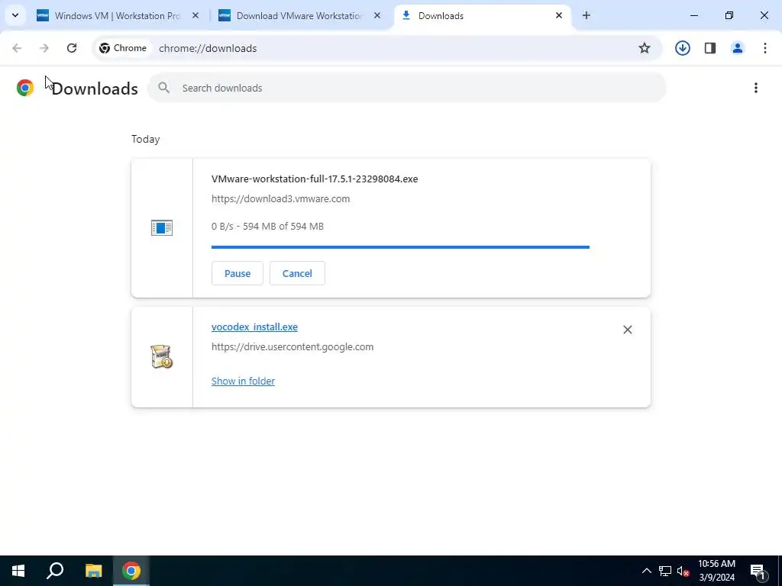Close the Windows VM Workstation Pro tab
This screenshot has height=586, width=782.
pyautogui.click(x=195, y=15)
